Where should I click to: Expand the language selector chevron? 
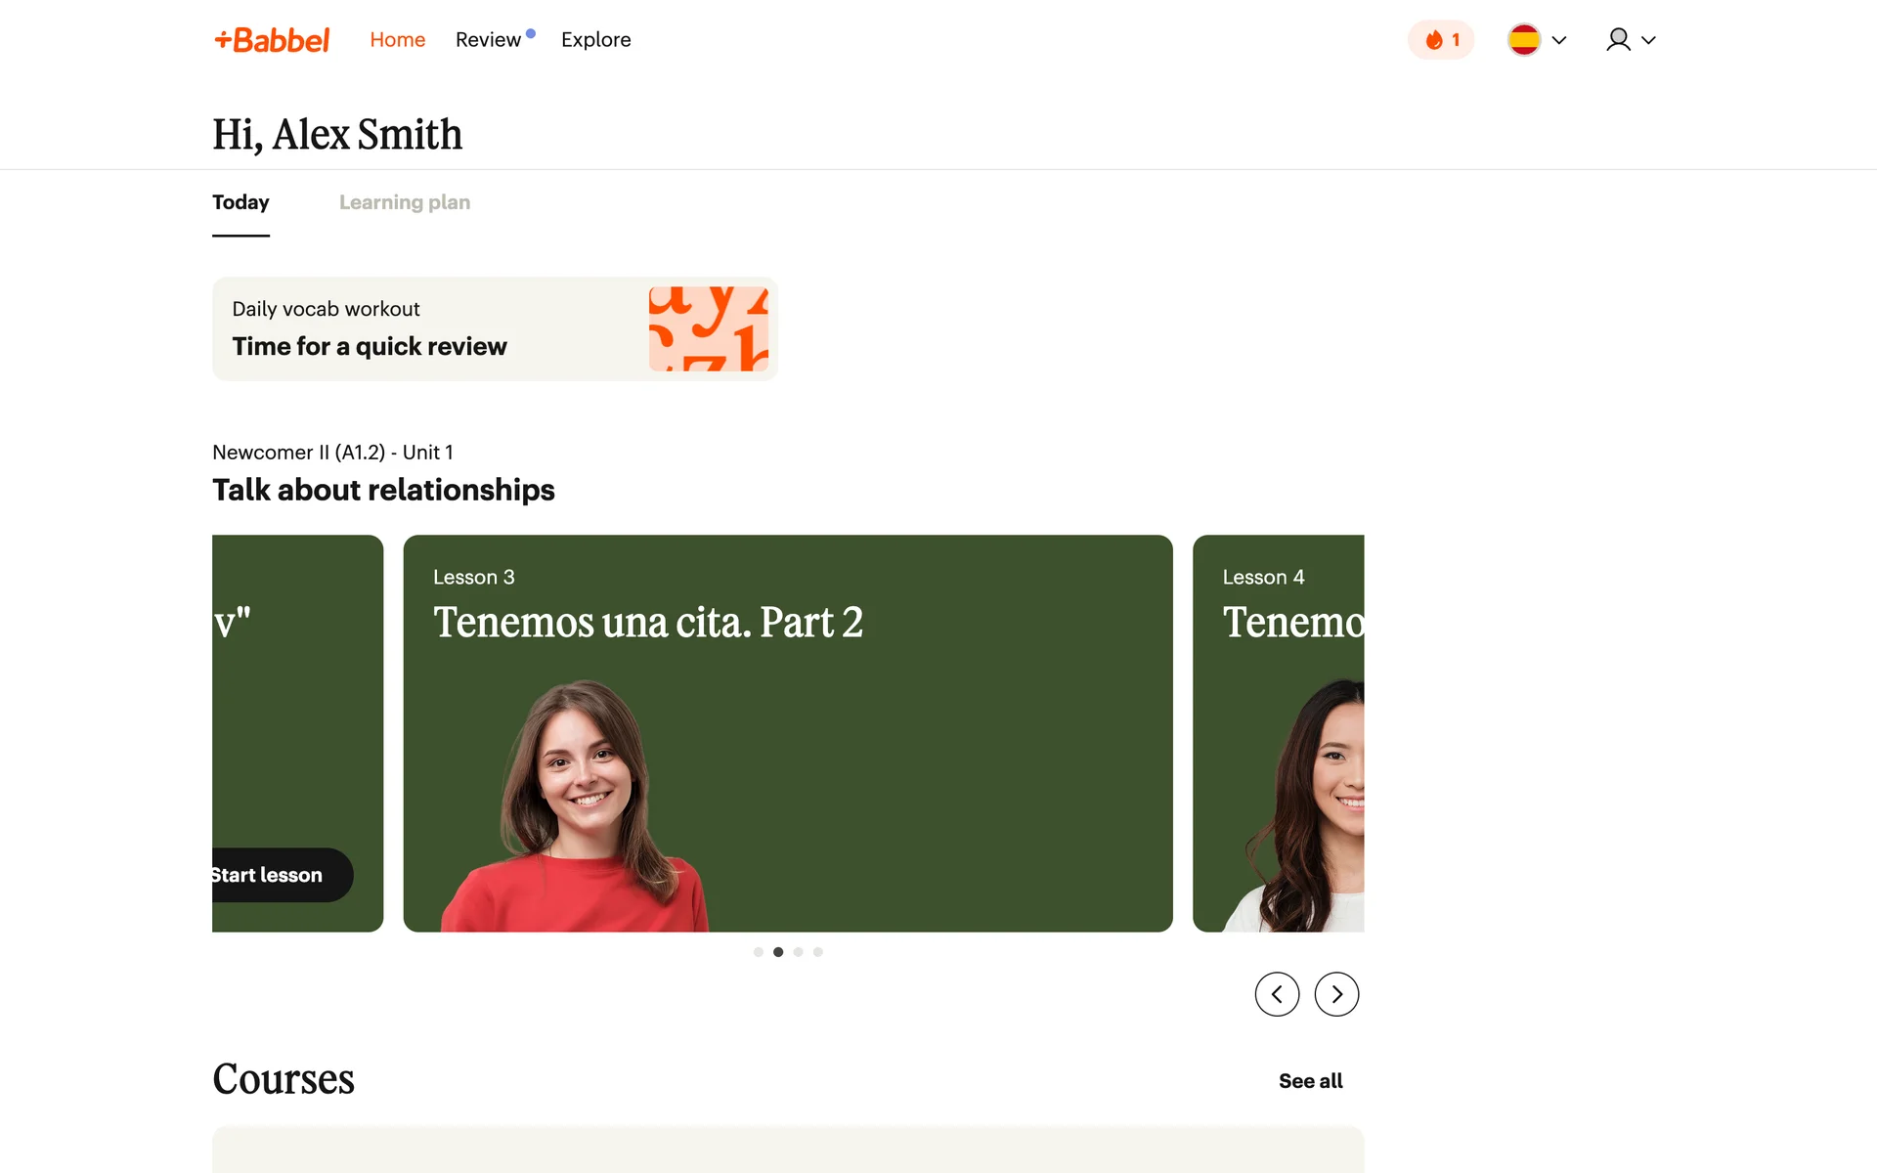coord(1559,40)
